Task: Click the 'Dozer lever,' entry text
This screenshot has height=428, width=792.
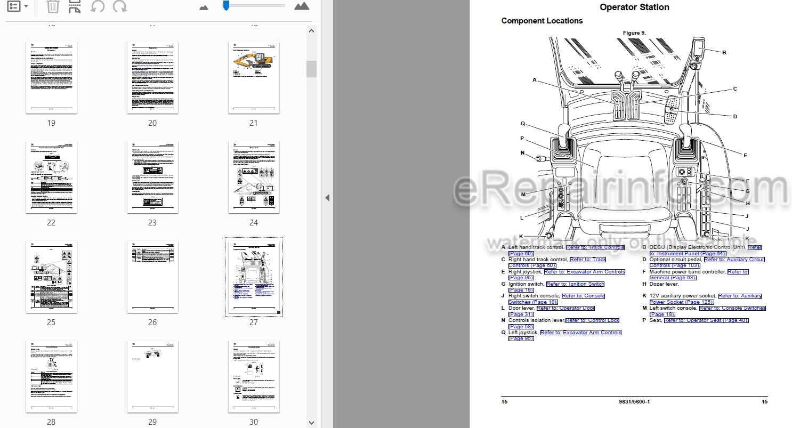Action: [664, 284]
